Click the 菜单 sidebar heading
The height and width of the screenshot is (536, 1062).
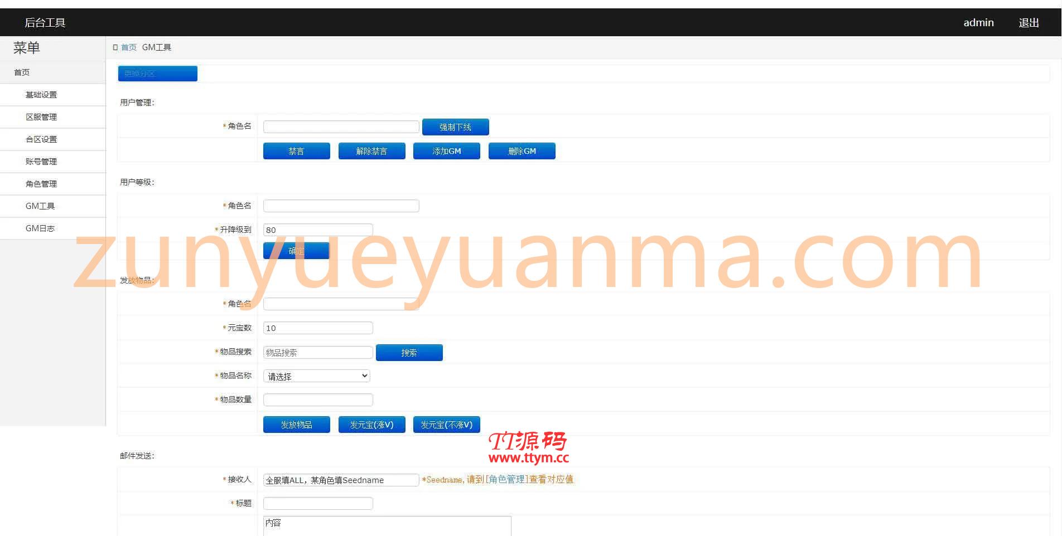coord(27,48)
